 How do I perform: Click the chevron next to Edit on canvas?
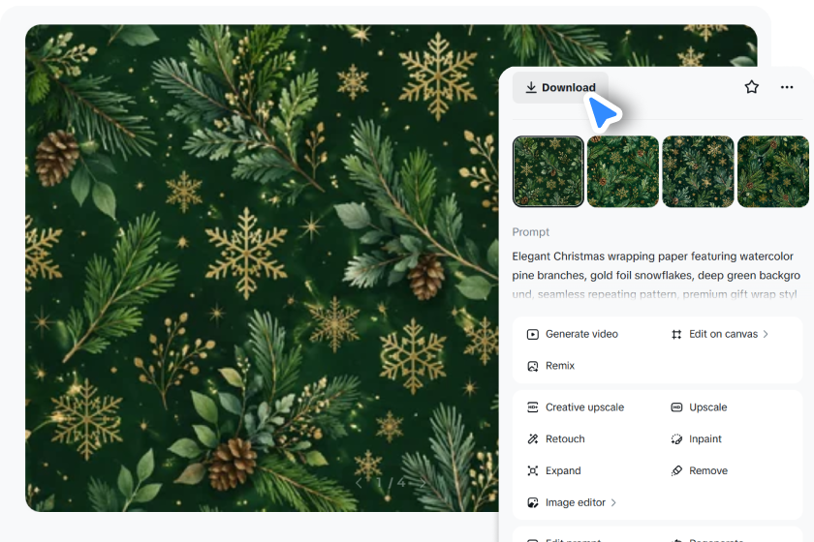pos(766,334)
